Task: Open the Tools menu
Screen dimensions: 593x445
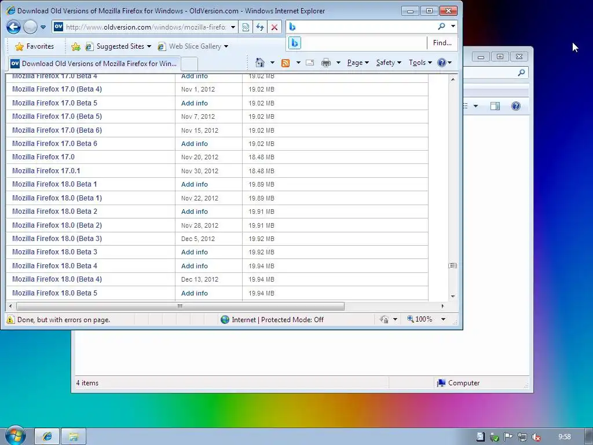Action: click(x=420, y=63)
